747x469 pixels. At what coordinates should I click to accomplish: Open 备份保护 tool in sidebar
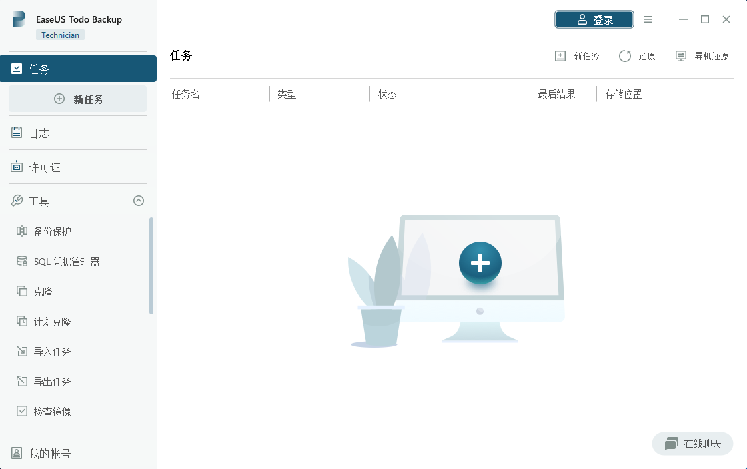tap(52, 231)
